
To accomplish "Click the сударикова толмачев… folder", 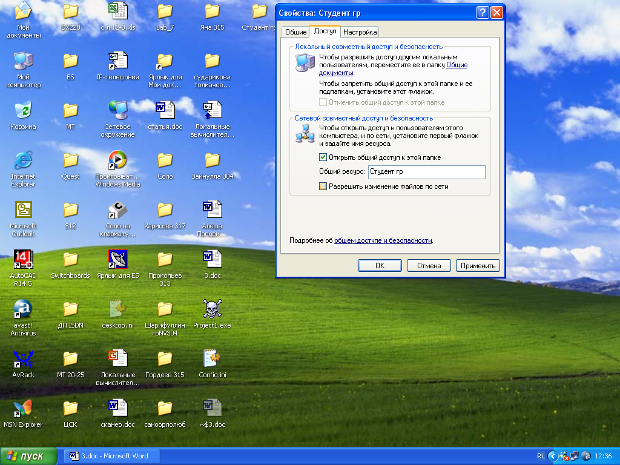I will click(x=213, y=61).
